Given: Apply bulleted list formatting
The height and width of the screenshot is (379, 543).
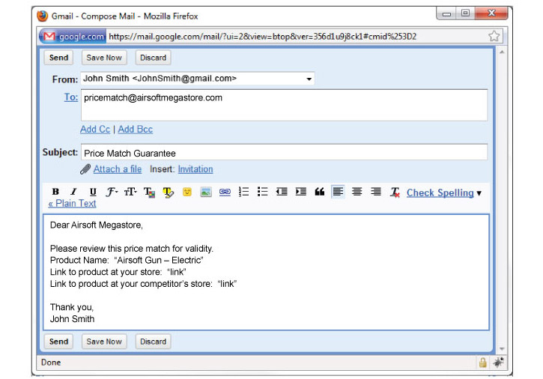Looking at the screenshot, I should (262, 192).
